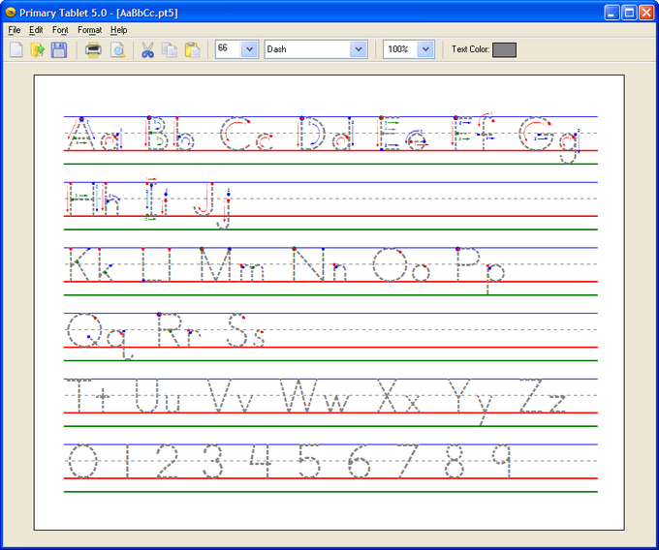Open the Dash line style dropdown

359,49
